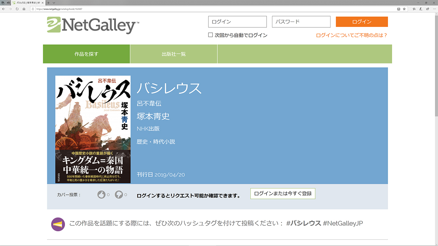The height and width of the screenshot is (246, 438).
Task: Click the browser Forward arrow
Action: pos(10,9)
